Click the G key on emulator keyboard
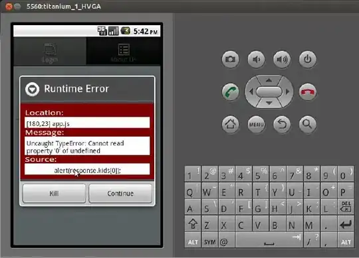The image size is (359, 258). (261, 207)
